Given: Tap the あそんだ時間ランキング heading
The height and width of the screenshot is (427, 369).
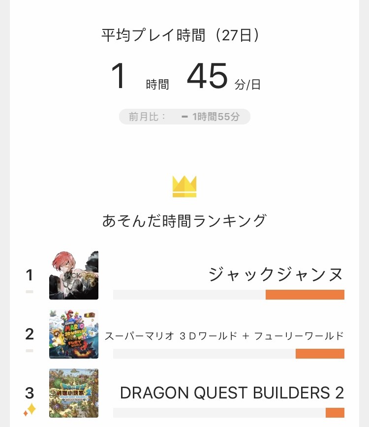Looking at the screenshot, I should pos(184,220).
